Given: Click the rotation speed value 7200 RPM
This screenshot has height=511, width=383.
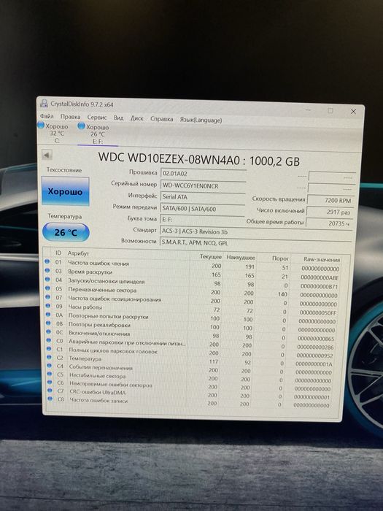Looking at the screenshot, I should click(330, 201).
